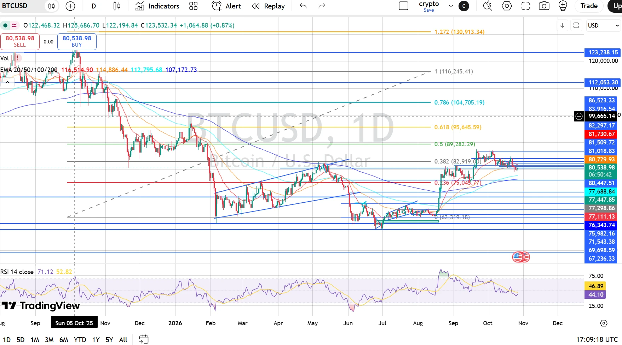This screenshot has height=345, width=622.
Task: Open the BTCUSD symbol search
Action: click(x=15, y=6)
